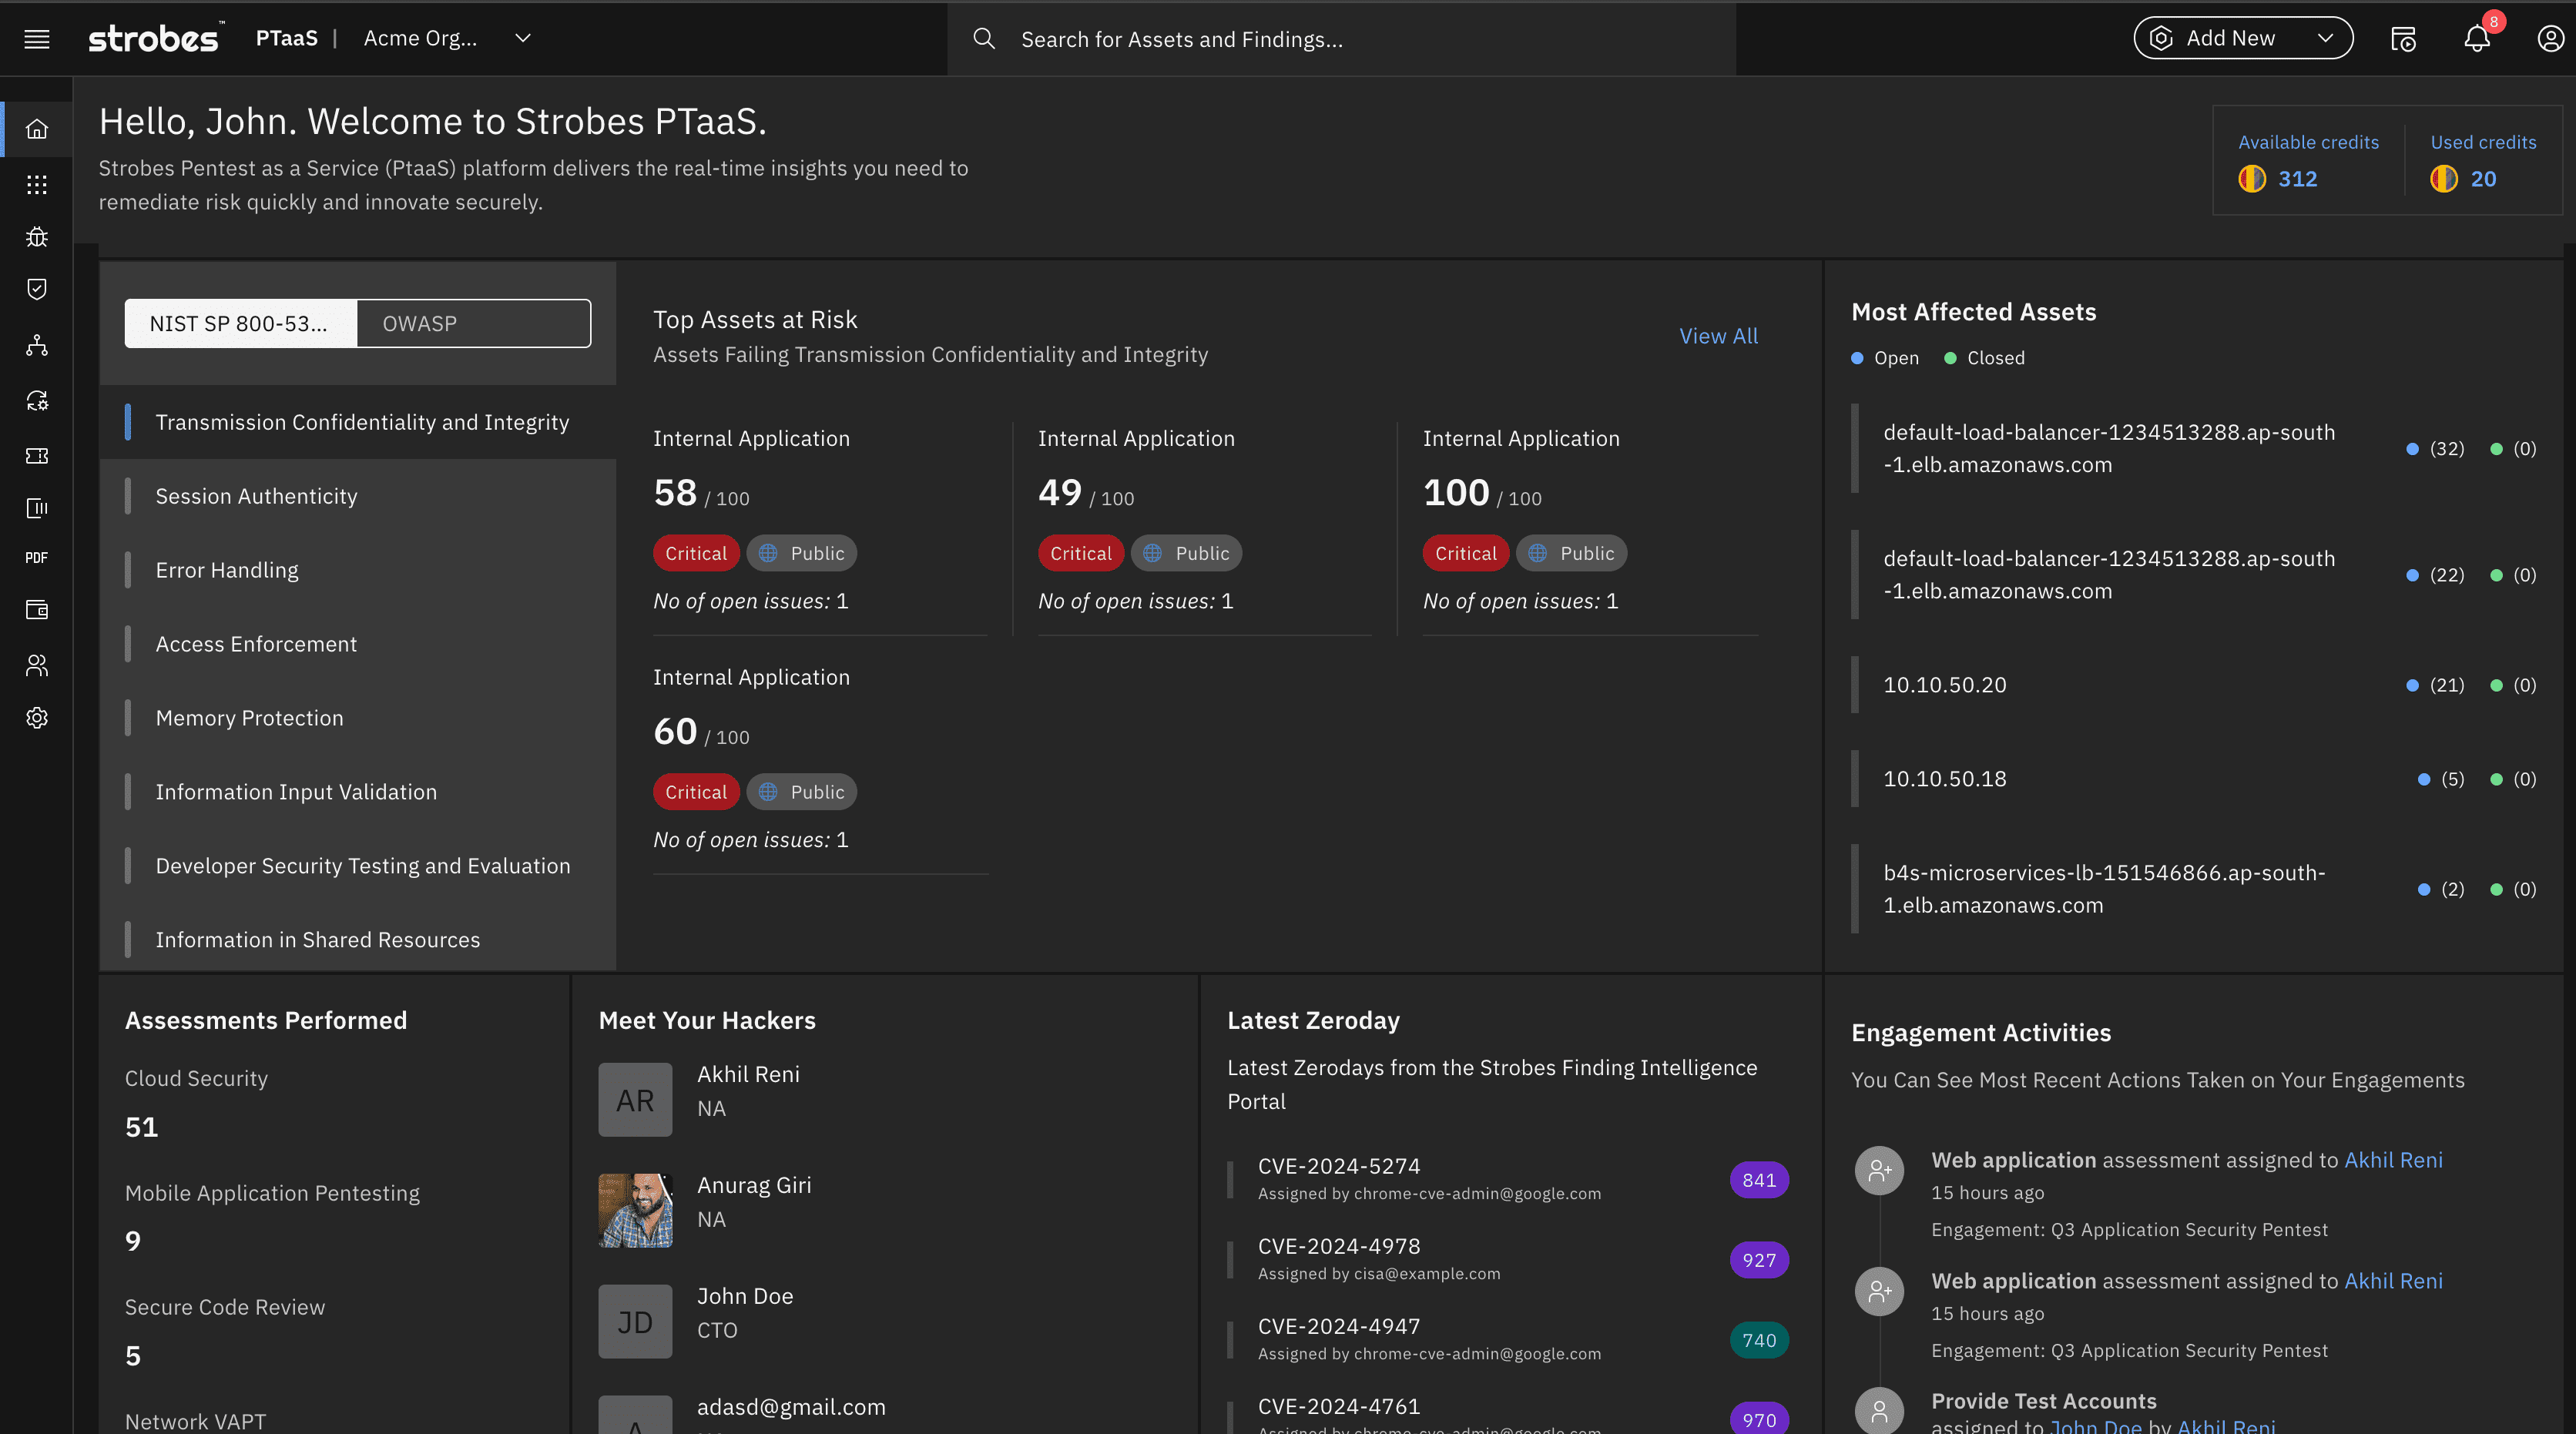
Task: Open the Add New dropdown
Action: [x=2243, y=39]
